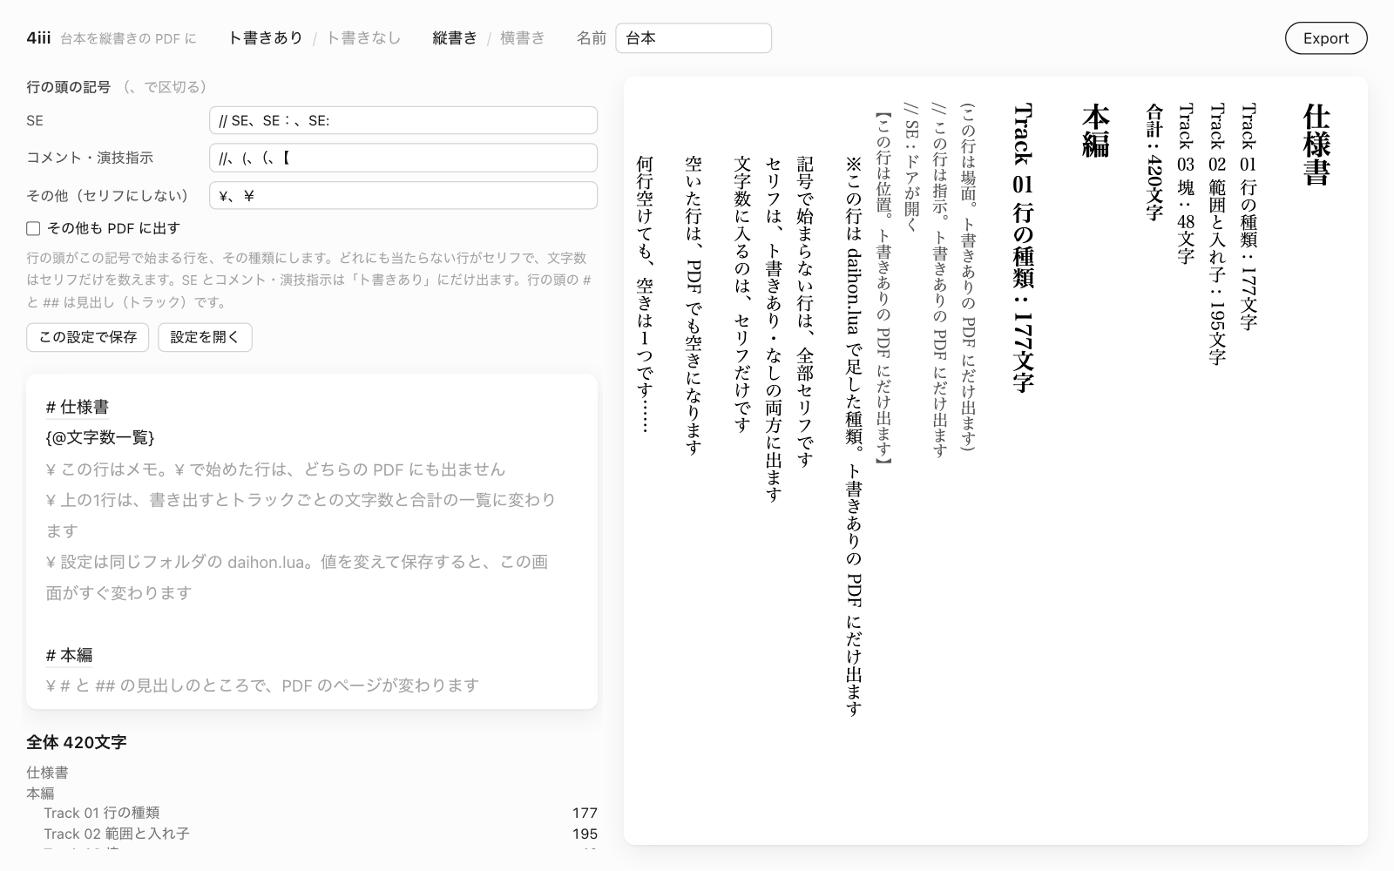Click the 全体 420文字 total label
1394x871 pixels.
[77, 742]
